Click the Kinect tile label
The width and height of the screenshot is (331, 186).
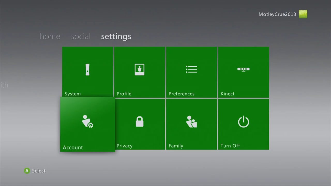[x=228, y=94]
